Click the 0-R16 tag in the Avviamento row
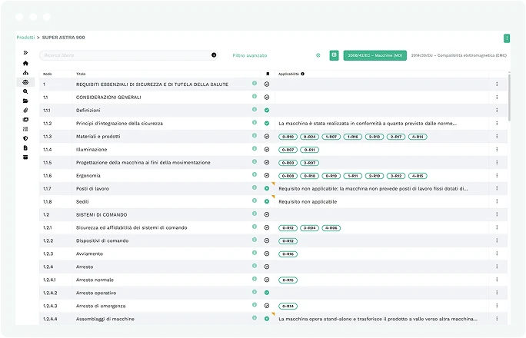This screenshot has width=526, height=338. click(x=288, y=254)
